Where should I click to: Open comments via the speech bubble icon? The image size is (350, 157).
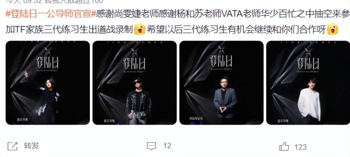tap(151, 146)
